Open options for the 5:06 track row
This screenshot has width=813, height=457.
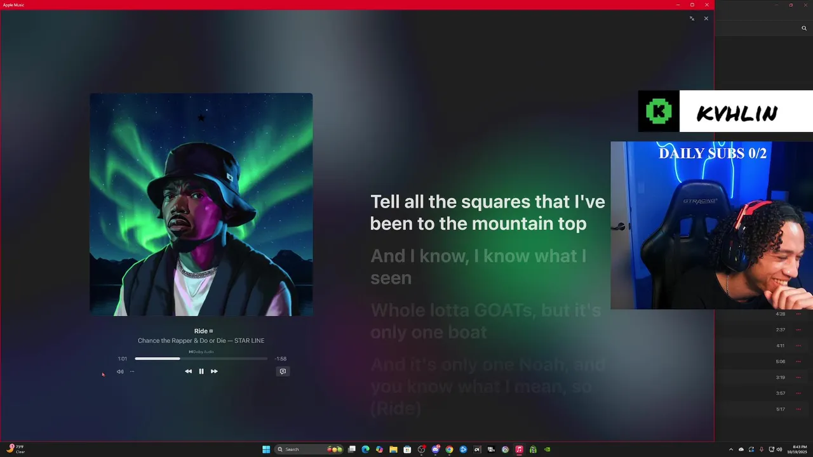click(798, 362)
